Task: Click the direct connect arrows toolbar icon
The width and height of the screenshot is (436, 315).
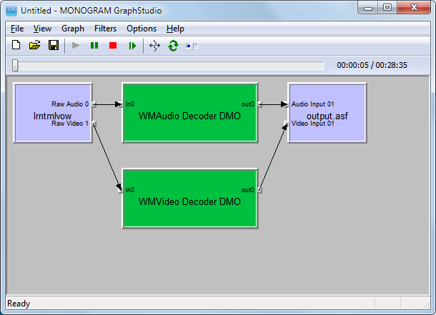Action: coord(154,46)
